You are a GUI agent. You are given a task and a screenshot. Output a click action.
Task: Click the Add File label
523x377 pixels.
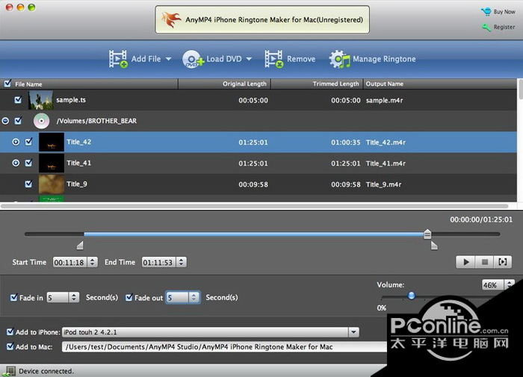tap(146, 59)
